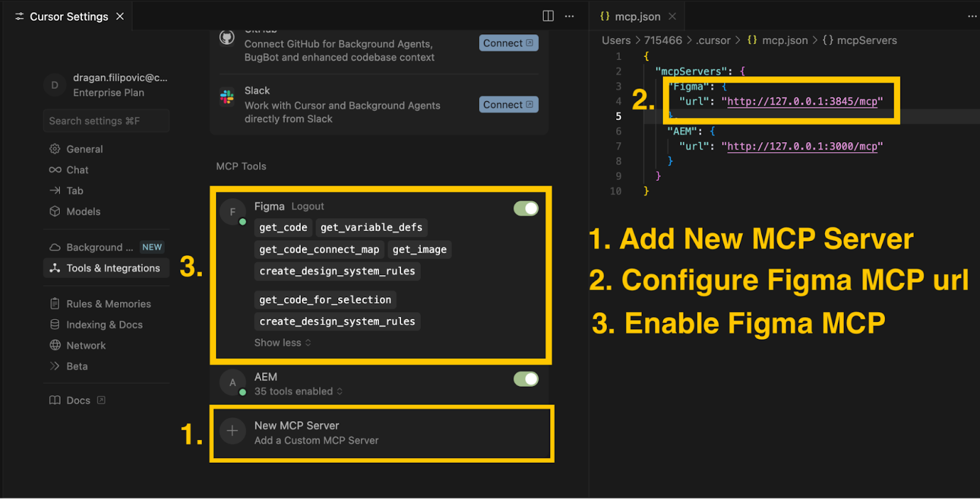Image resolution: width=980 pixels, height=499 pixels.
Task: Click the "AEM" key in mcp.json
Action: pyautogui.click(x=682, y=131)
